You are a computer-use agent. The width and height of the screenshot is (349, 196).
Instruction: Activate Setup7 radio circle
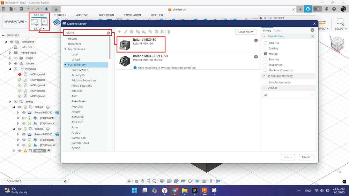[48, 107]
